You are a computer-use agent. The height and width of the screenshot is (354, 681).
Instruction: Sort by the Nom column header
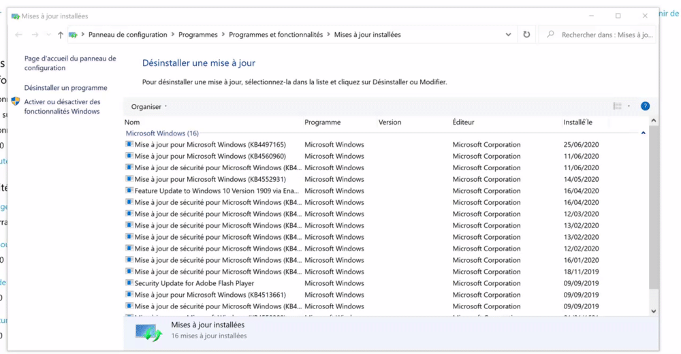[x=132, y=123]
